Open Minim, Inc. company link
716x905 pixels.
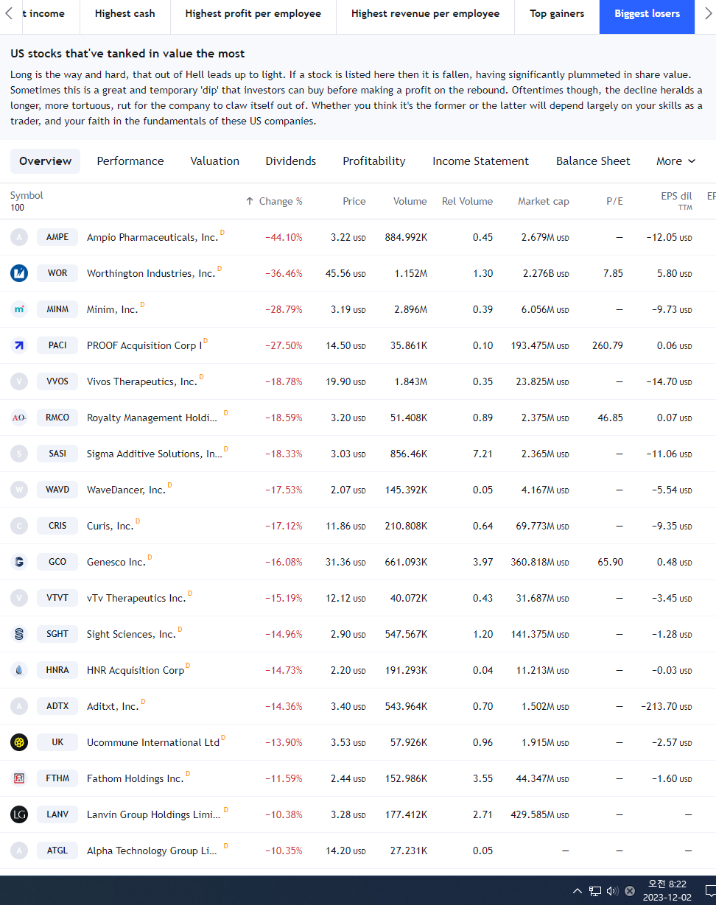[x=112, y=309]
